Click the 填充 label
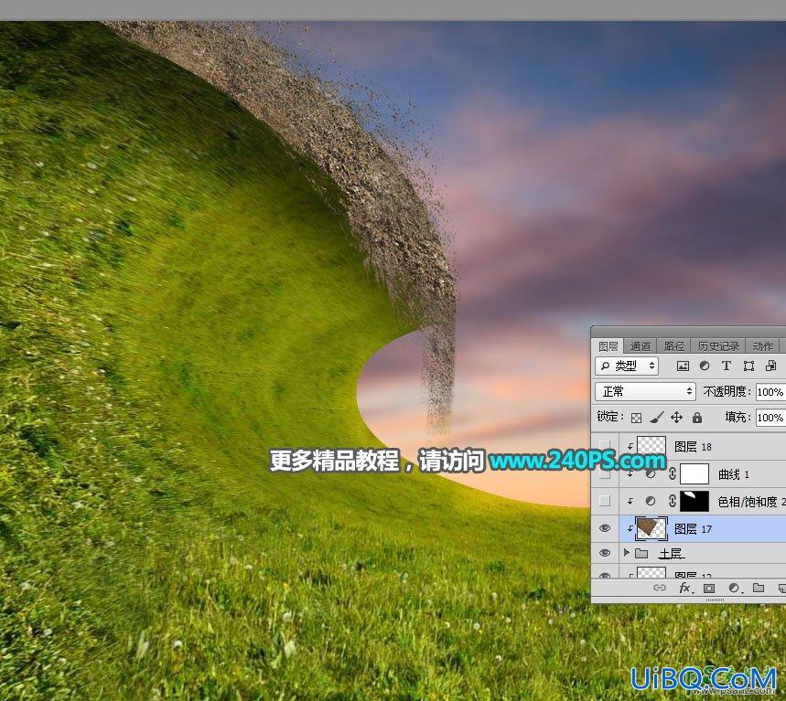786x701 pixels. (738, 417)
